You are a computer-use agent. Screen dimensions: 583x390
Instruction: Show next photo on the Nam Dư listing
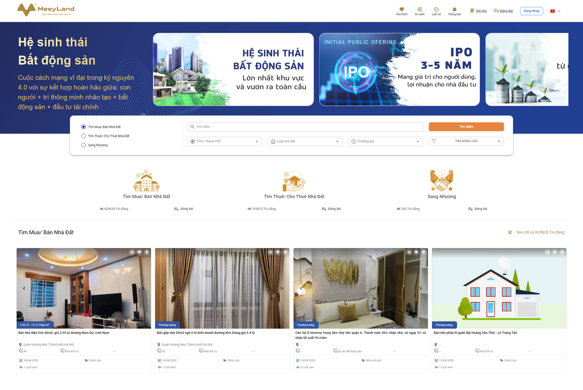coord(143,288)
